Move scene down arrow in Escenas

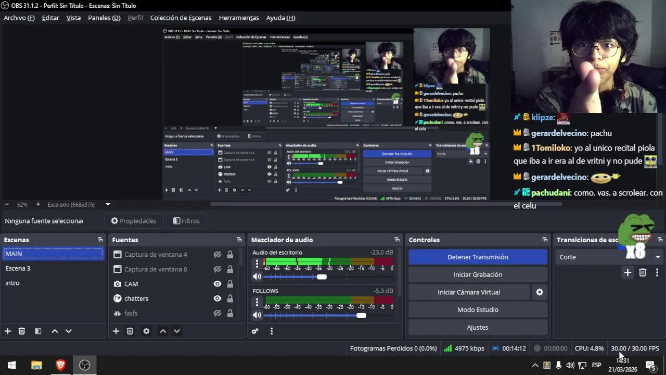click(x=68, y=331)
